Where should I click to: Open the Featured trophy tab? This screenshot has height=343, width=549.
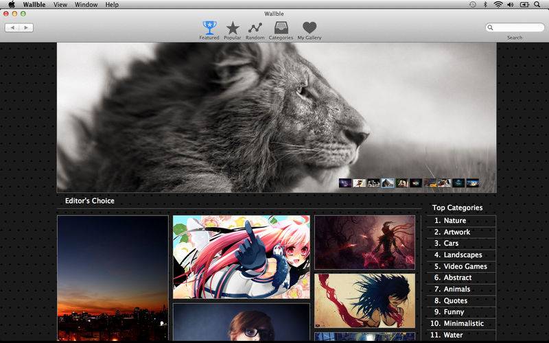tap(209, 28)
